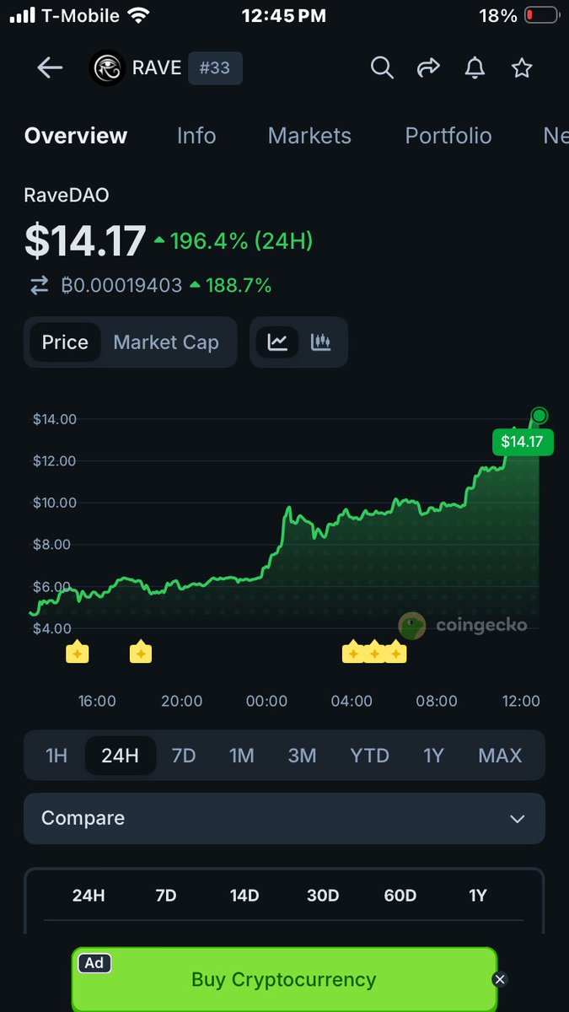Tap the green current price point
569x1012 pixels.
[x=539, y=415]
